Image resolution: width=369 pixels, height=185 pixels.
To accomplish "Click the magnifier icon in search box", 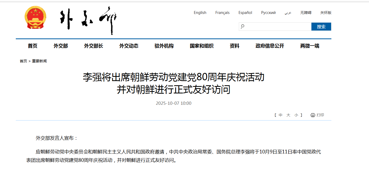I will 242,26.
